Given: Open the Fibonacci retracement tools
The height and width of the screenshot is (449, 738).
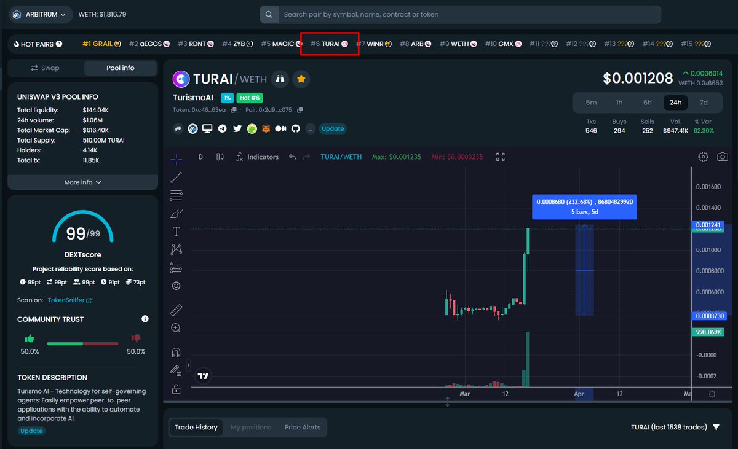Looking at the screenshot, I should [177, 195].
